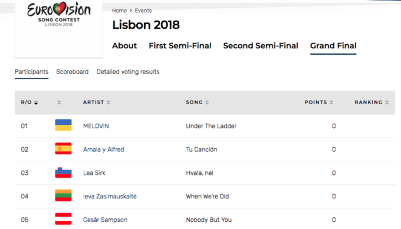
Task: Open the First Semi-Final tab
Action: click(180, 46)
